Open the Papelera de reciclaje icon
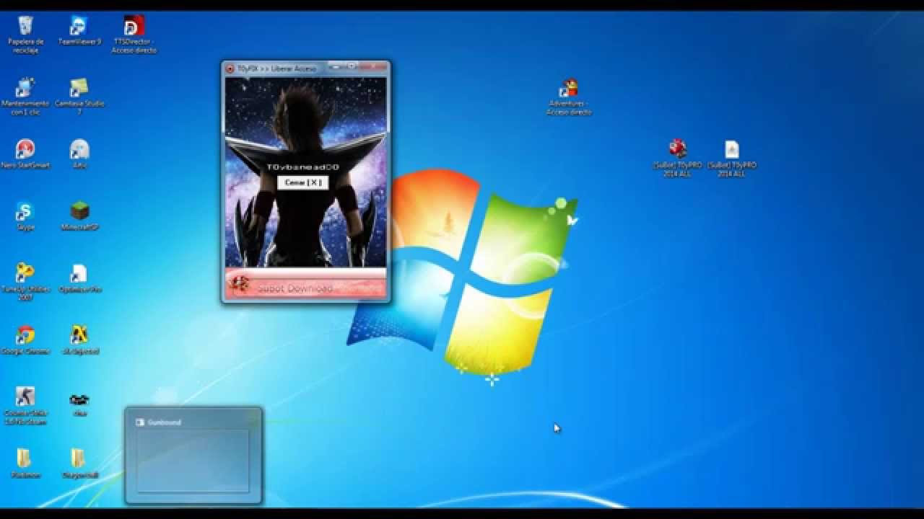 [x=25, y=27]
